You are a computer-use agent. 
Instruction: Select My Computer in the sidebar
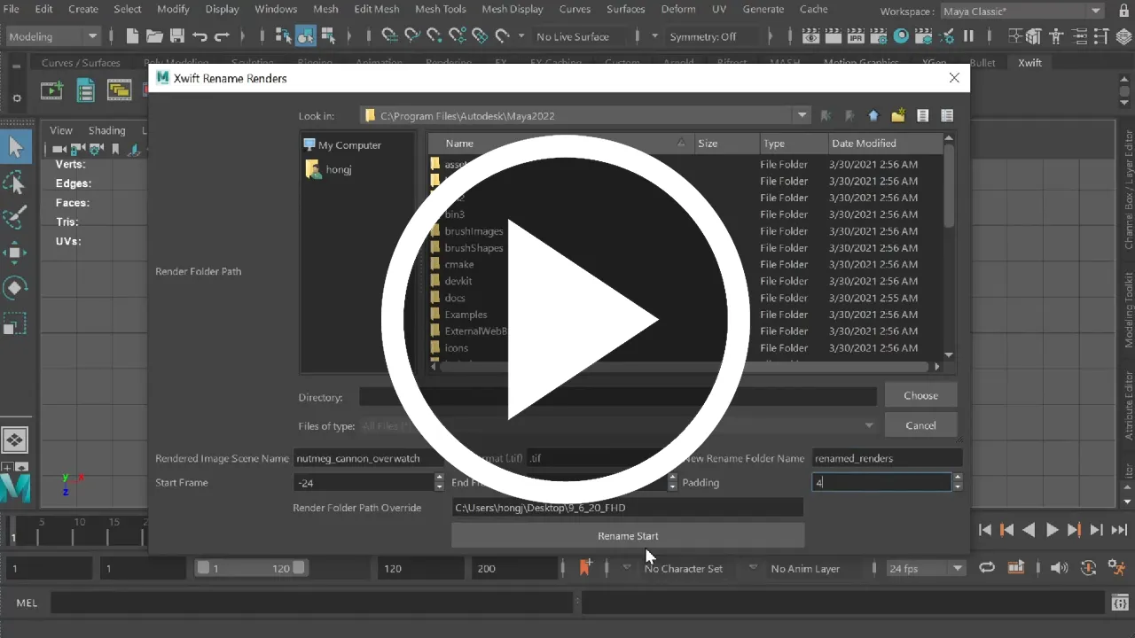pos(341,145)
